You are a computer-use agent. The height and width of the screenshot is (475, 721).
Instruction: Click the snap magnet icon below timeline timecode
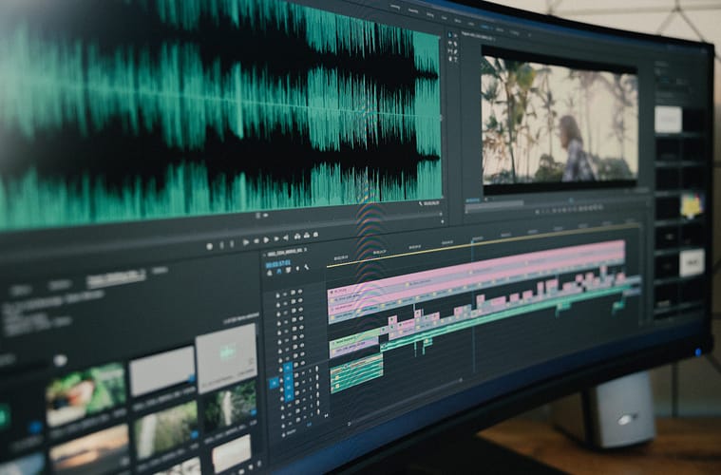[281, 272]
